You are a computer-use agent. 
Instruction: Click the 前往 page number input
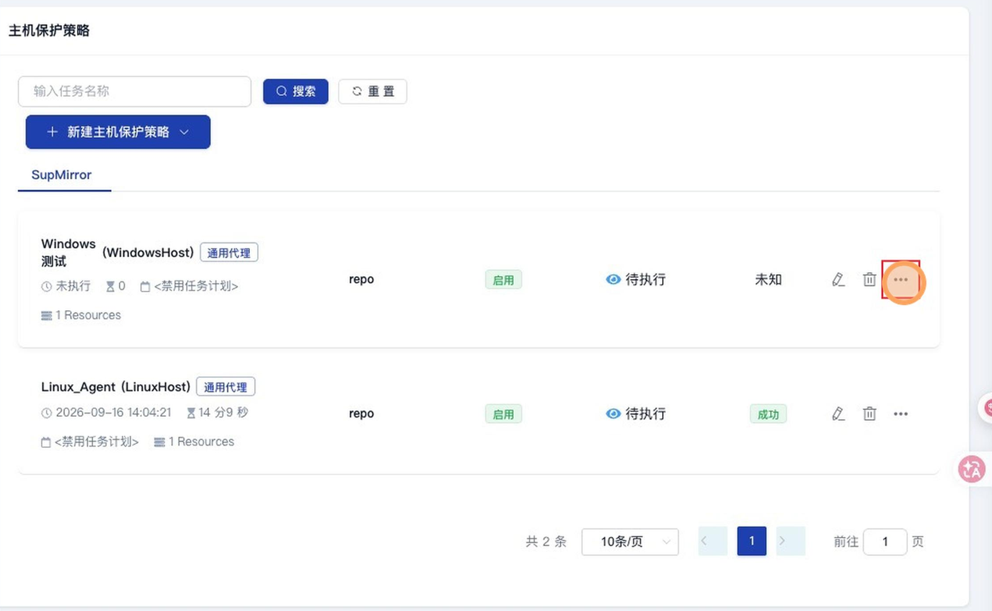point(885,542)
